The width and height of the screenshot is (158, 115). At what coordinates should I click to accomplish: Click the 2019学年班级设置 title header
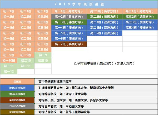pyautogui.click(x=79, y=4)
